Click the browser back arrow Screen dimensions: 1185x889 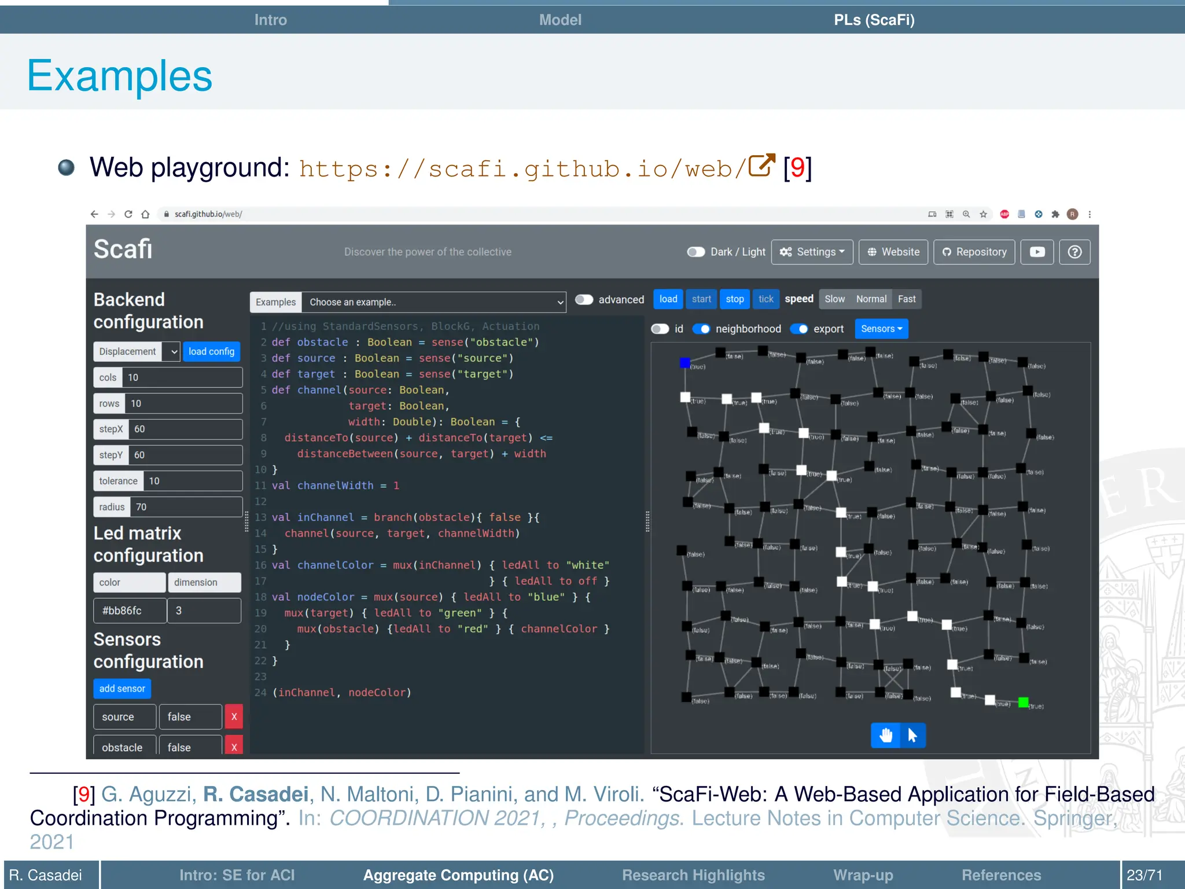(x=94, y=214)
